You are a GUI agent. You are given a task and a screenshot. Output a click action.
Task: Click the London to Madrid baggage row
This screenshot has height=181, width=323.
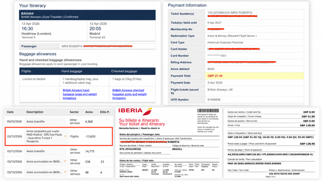tap(87, 81)
